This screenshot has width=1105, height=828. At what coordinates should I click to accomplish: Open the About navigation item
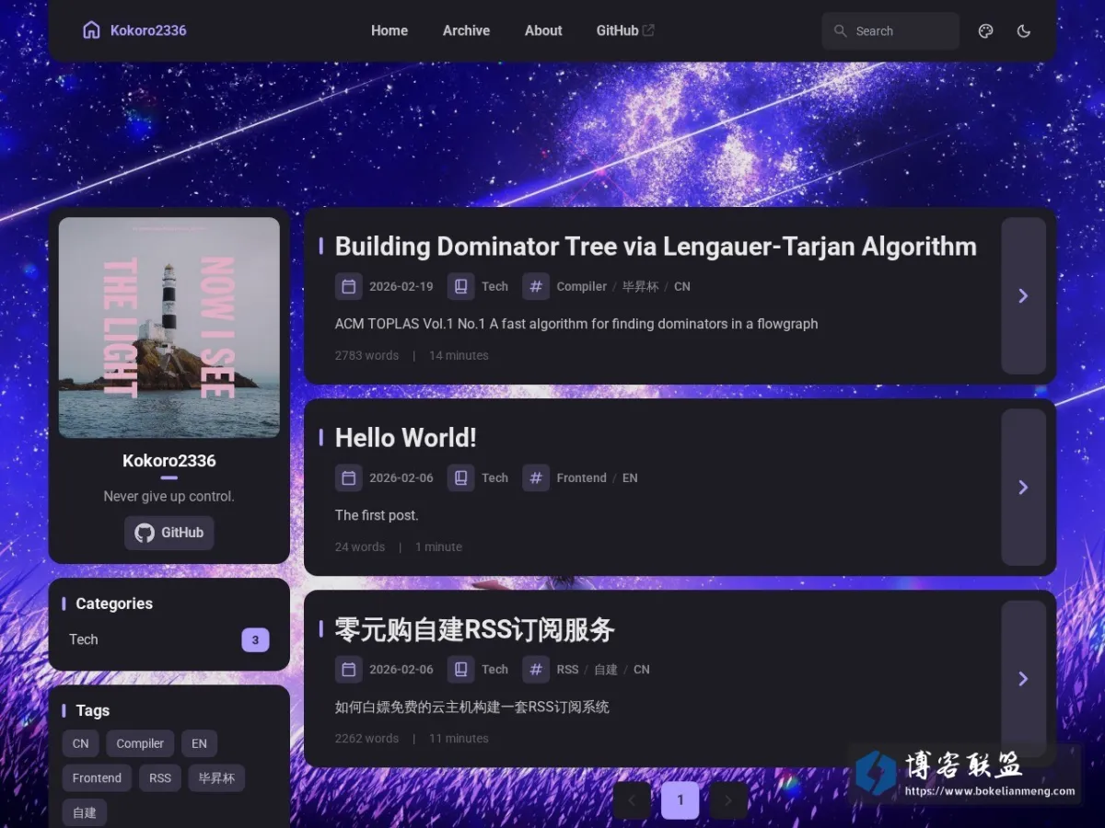click(543, 30)
